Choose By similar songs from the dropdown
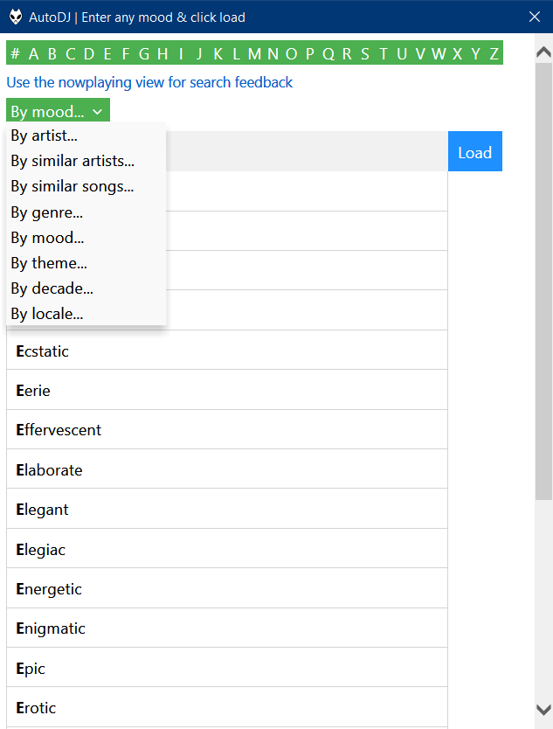The width and height of the screenshot is (553, 729). [73, 186]
